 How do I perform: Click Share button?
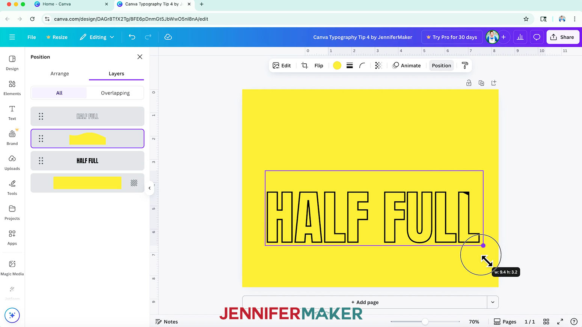tap(563, 37)
